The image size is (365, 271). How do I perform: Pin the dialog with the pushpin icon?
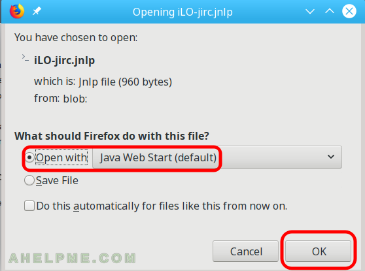(x=37, y=11)
